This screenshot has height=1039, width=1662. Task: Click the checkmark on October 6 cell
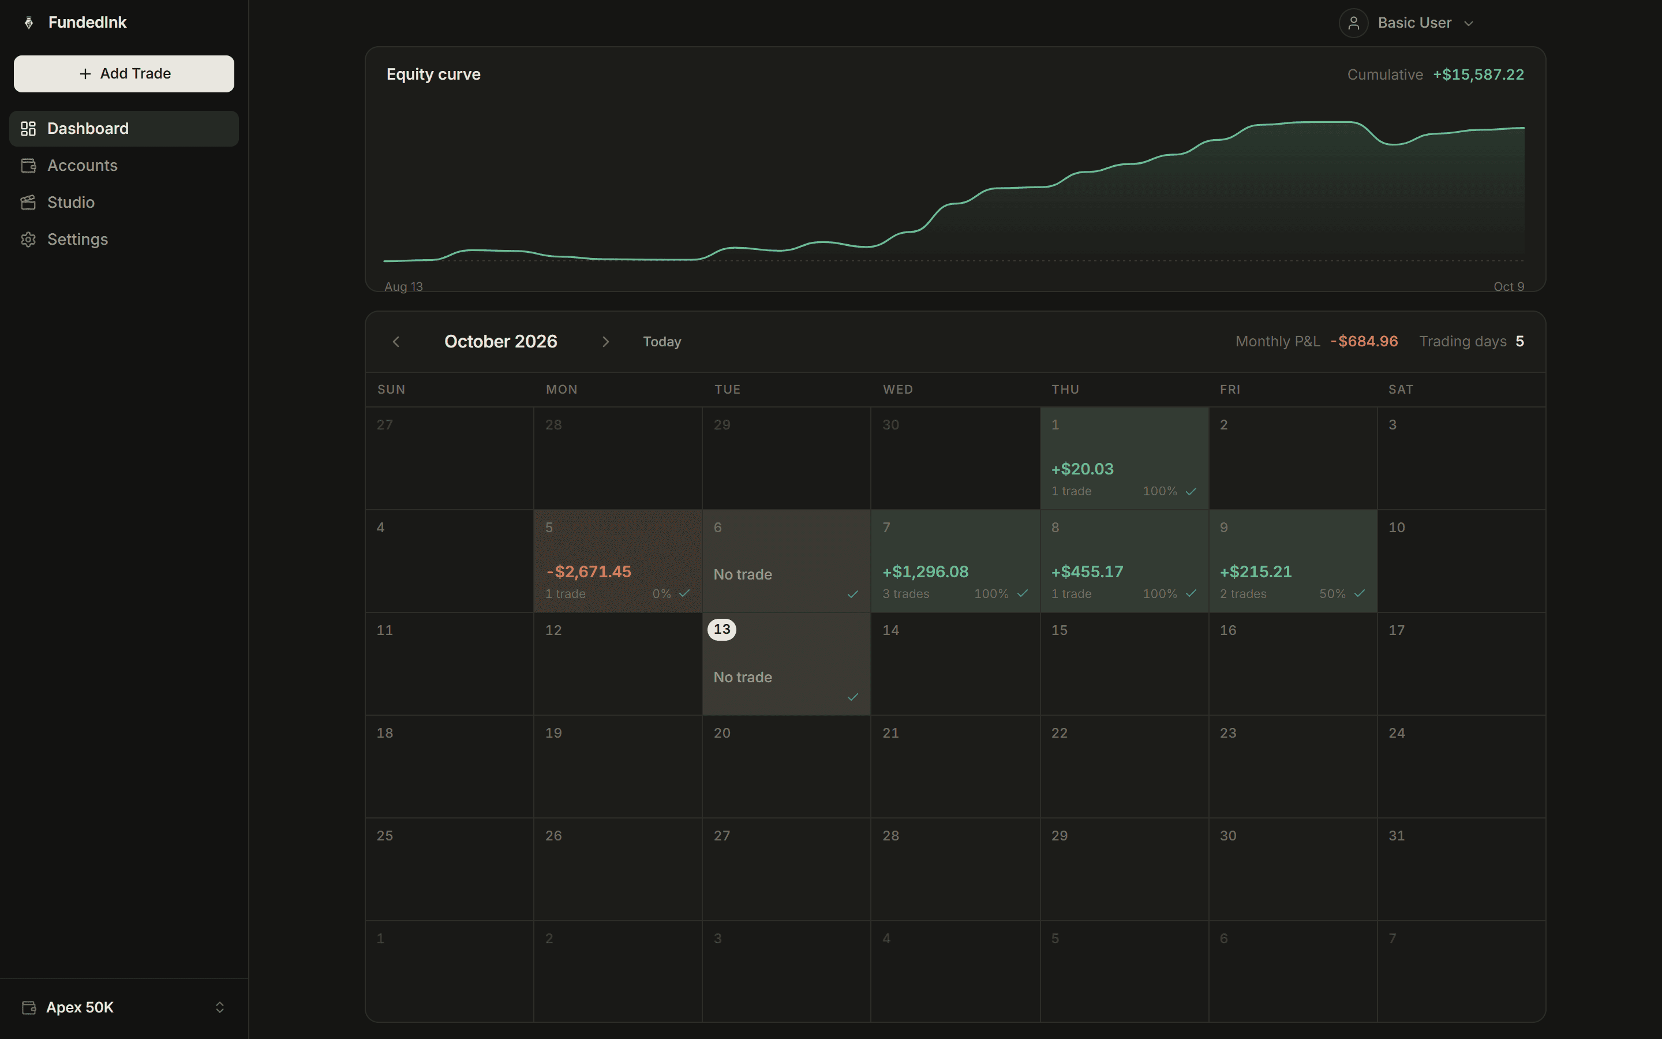click(x=852, y=595)
